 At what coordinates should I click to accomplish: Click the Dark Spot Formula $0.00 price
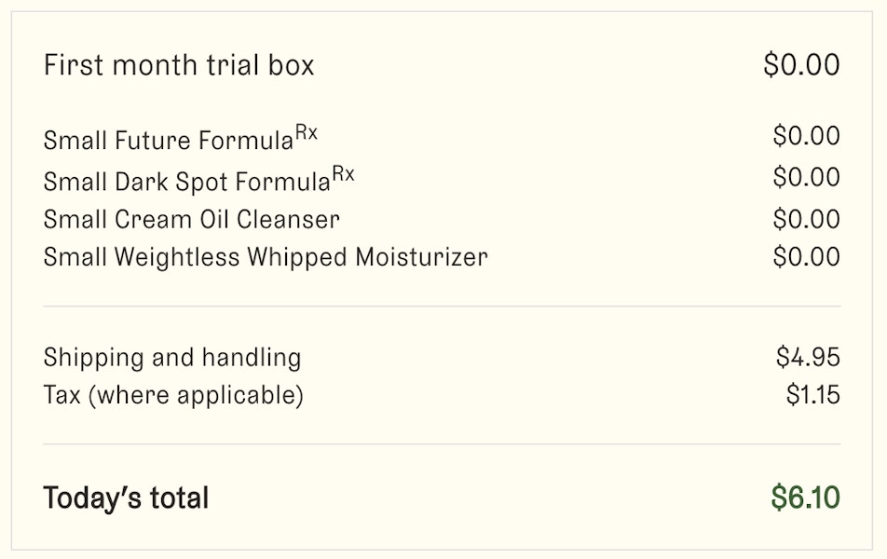pos(806,177)
